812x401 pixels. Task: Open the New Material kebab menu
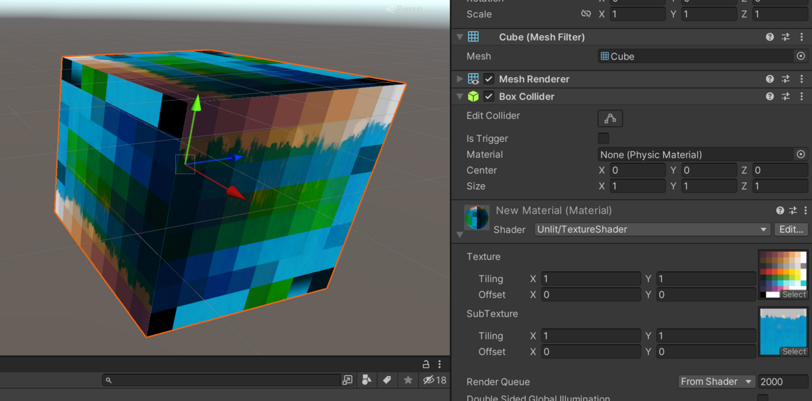(x=805, y=210)
